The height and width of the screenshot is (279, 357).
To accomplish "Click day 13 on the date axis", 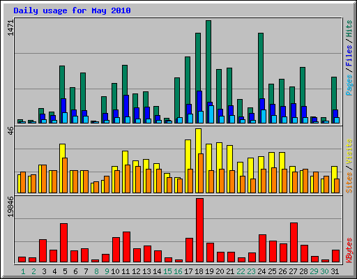I will 146,271.
